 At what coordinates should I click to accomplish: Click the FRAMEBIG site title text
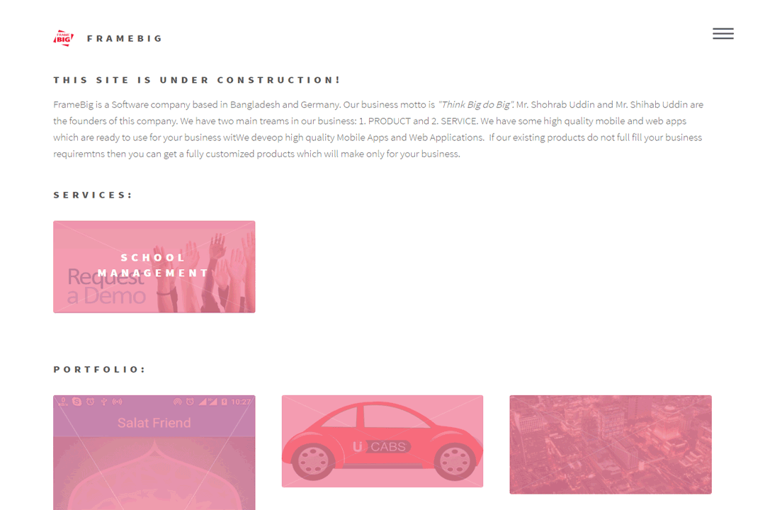click(x=125, y=38)
